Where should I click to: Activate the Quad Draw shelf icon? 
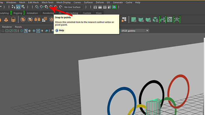click(124, 20)
